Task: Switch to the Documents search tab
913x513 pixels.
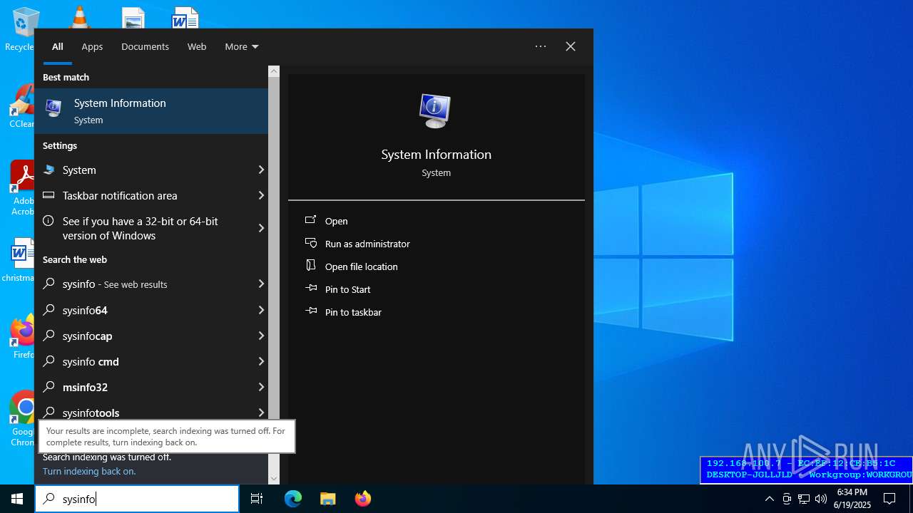Action: click(x=145, y=46)
